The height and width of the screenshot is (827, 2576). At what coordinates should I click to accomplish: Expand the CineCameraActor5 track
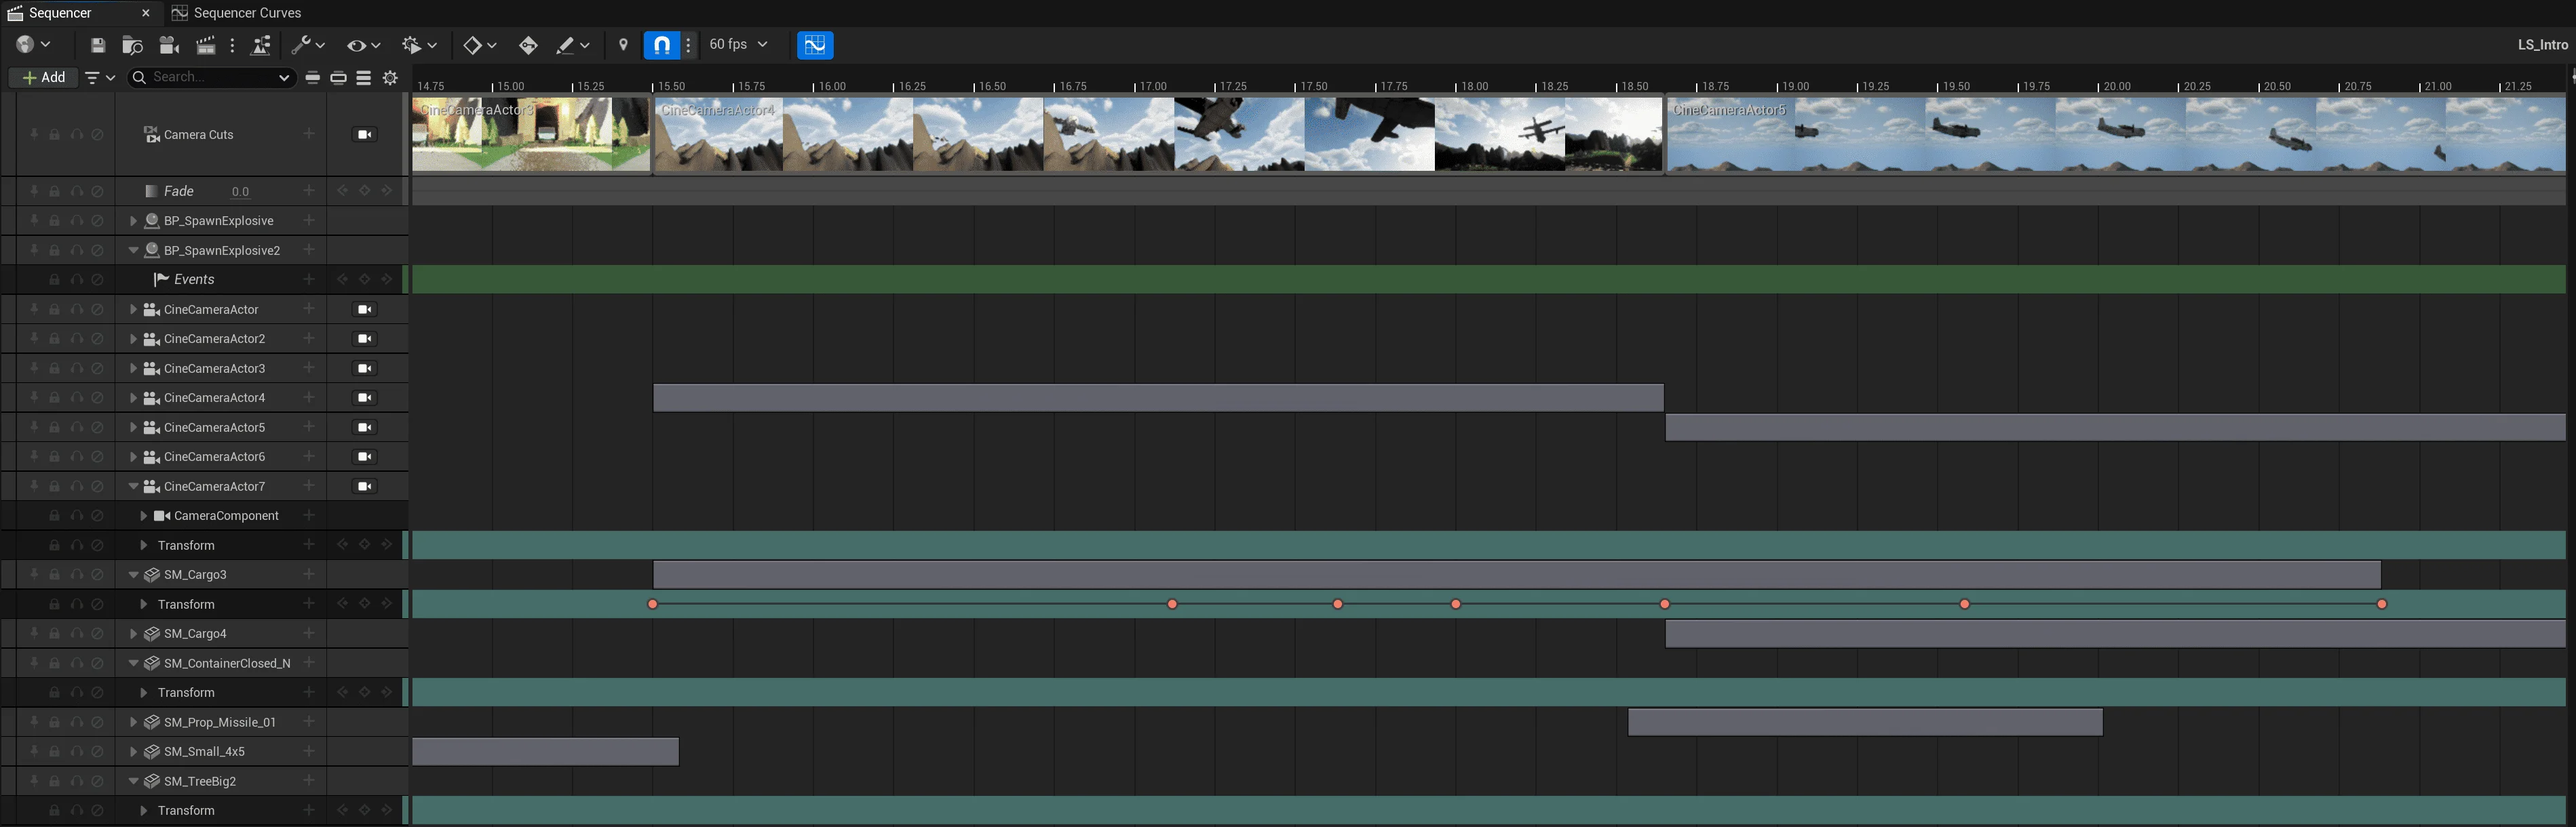(x=133, y=428)
